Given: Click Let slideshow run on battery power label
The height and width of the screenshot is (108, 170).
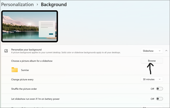Looking at the screenshot, I should click(35, 99).
